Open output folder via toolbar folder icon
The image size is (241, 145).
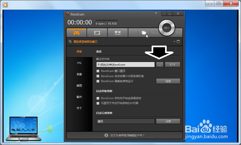coord(144,32)
